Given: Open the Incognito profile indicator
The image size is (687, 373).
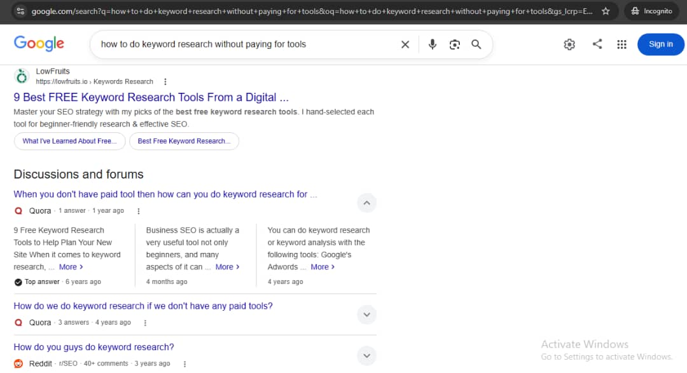Looking at the screenshot, I should pos(651,11).
